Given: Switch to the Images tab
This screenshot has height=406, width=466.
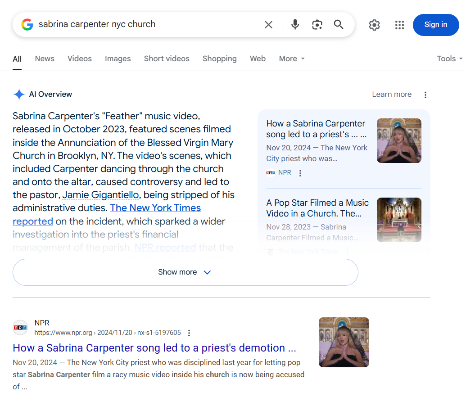Looking at the screenshot, I should click(x=118, y=59).
